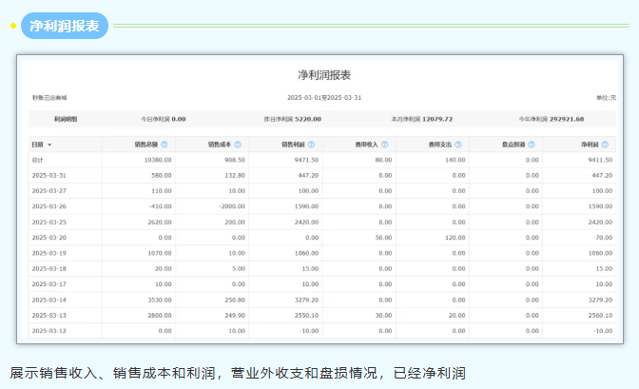
Task: Click help icon beside 费用收入 column header
Action: (384, 145)
